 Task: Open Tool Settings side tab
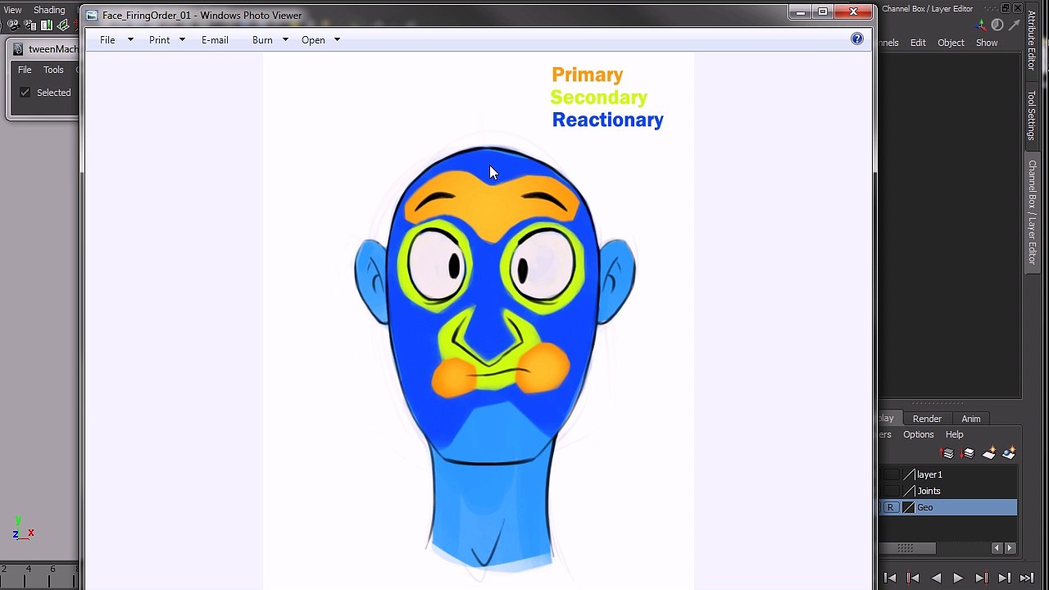tap(1032, 116)
